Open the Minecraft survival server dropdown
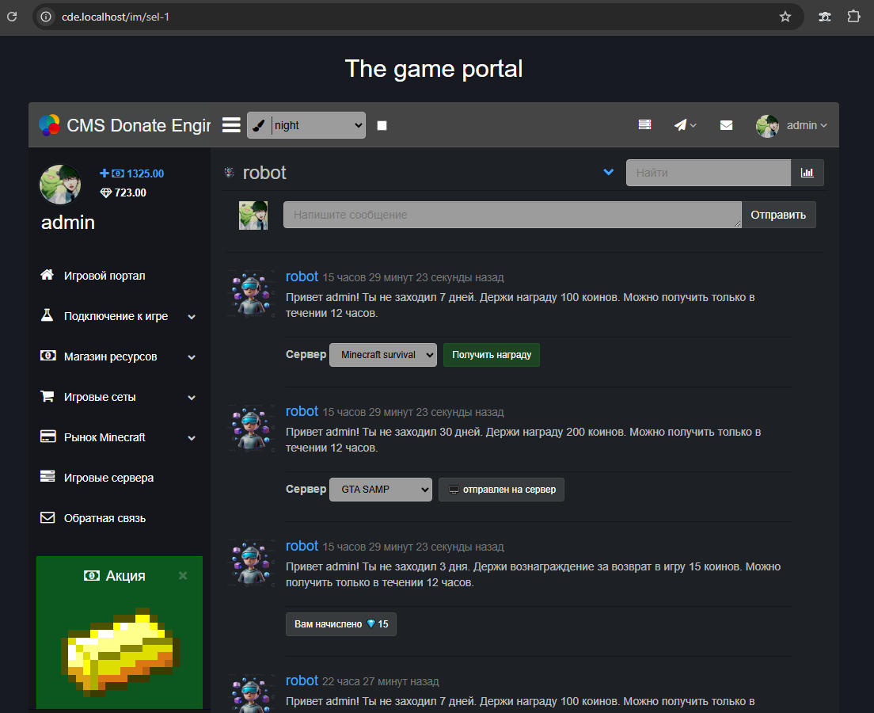 click(x=383, y=355)
